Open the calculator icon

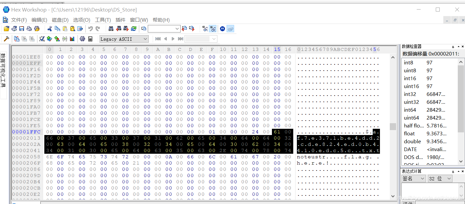point(90,39)
